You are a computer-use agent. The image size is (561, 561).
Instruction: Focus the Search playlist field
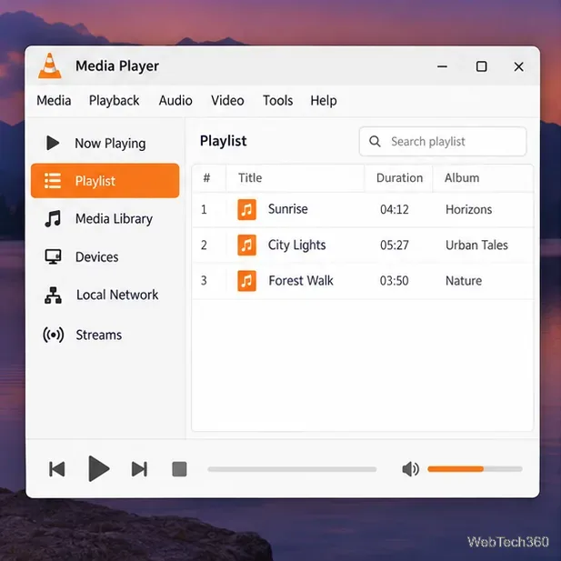pos(443,141)
